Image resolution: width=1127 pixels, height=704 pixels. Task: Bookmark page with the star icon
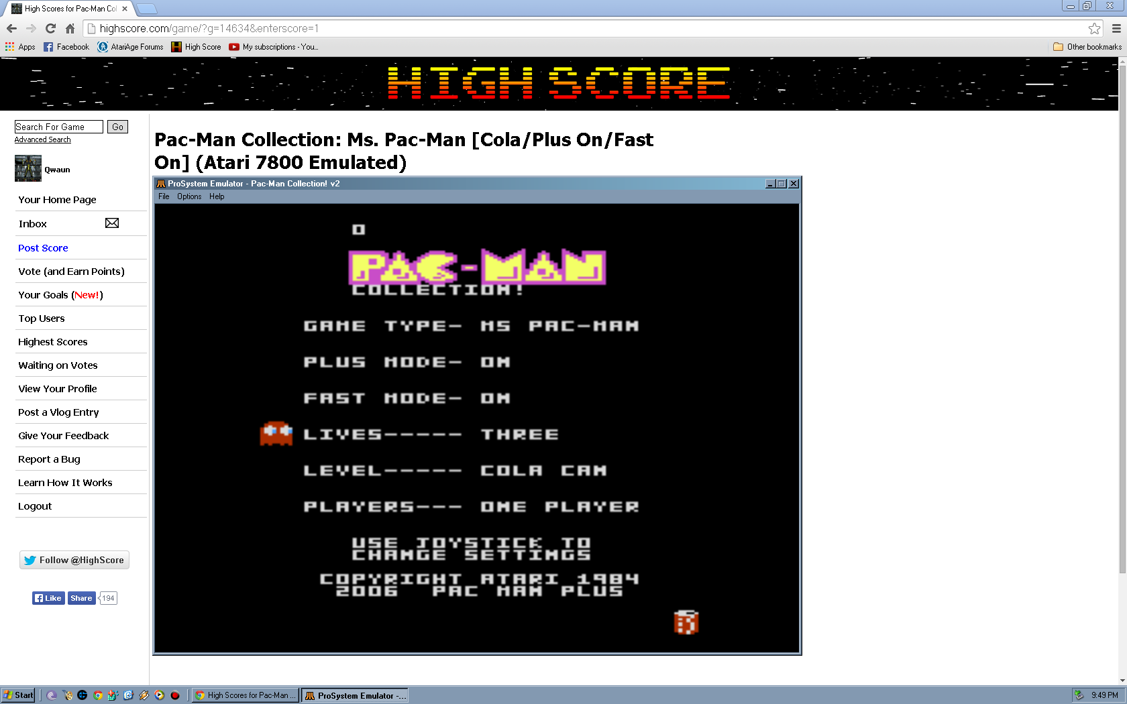coord(1094,28)
